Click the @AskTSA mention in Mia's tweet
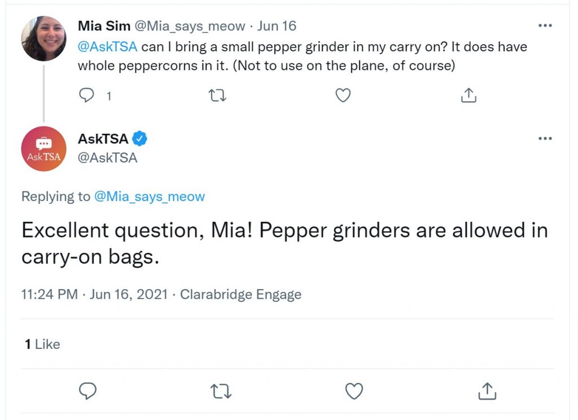578x420 pixels. [107, 47]
